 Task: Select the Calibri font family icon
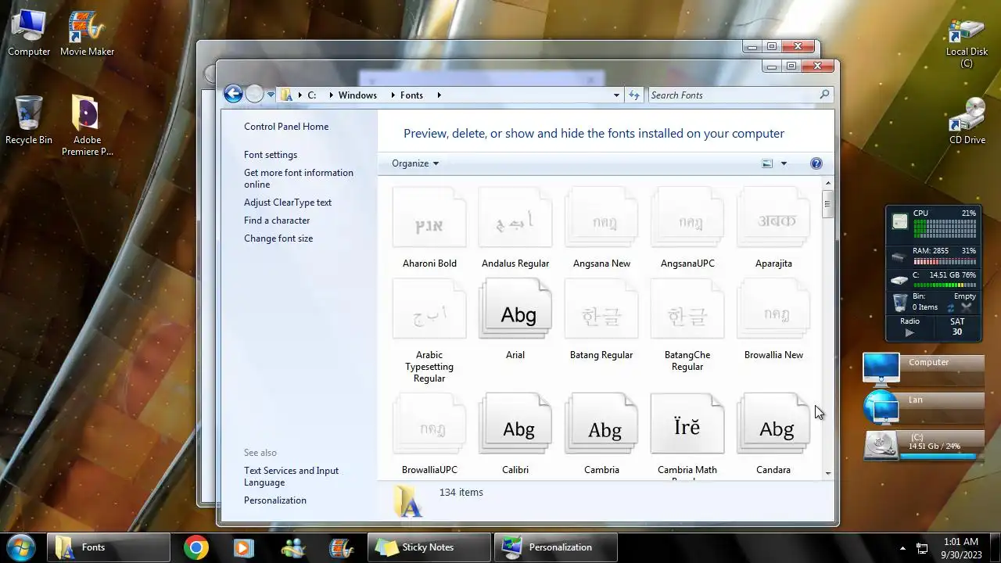pyautogui.click(x=515, y=424)
